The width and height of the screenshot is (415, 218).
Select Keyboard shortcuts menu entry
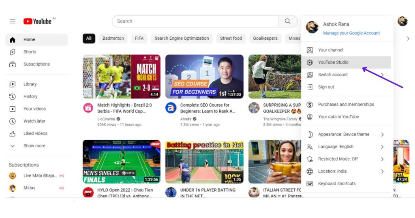[x=346, y=184]
